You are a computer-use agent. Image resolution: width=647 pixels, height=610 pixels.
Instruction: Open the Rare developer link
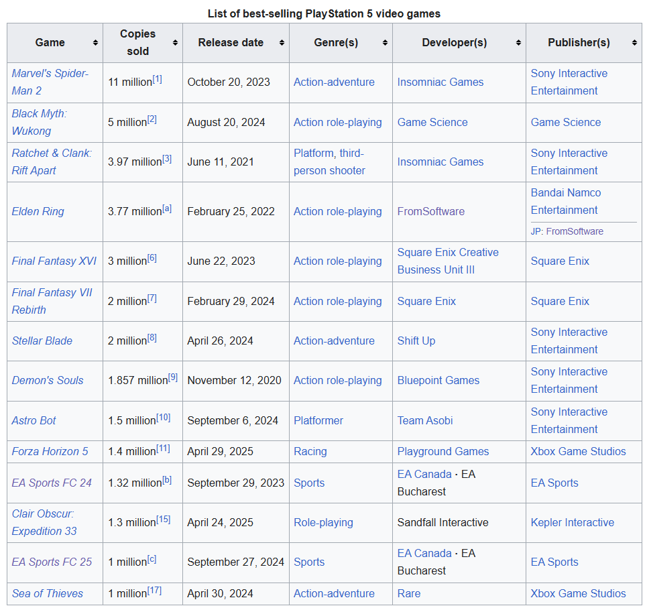[409, 593]
